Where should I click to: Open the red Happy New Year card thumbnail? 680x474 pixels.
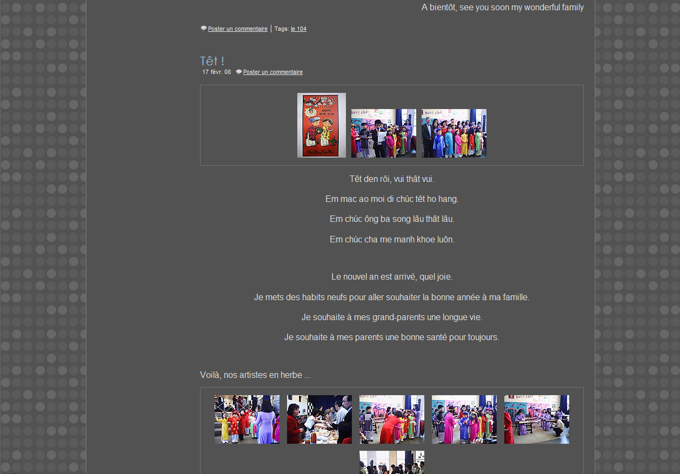pyautogui.click(x=321, y=125)
